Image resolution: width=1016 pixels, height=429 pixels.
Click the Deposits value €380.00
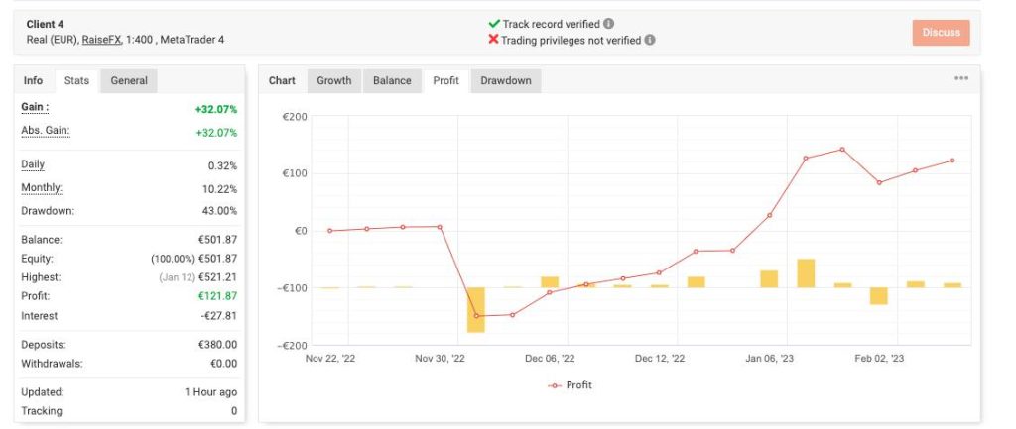218,345
